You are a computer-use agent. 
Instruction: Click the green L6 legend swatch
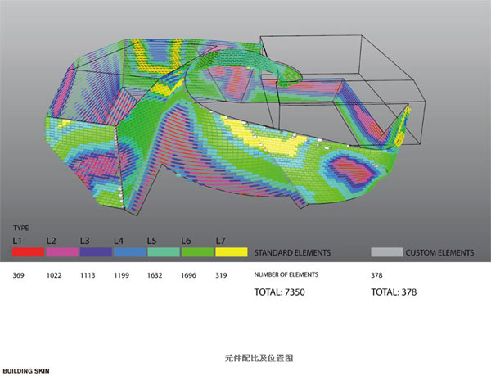197,251
